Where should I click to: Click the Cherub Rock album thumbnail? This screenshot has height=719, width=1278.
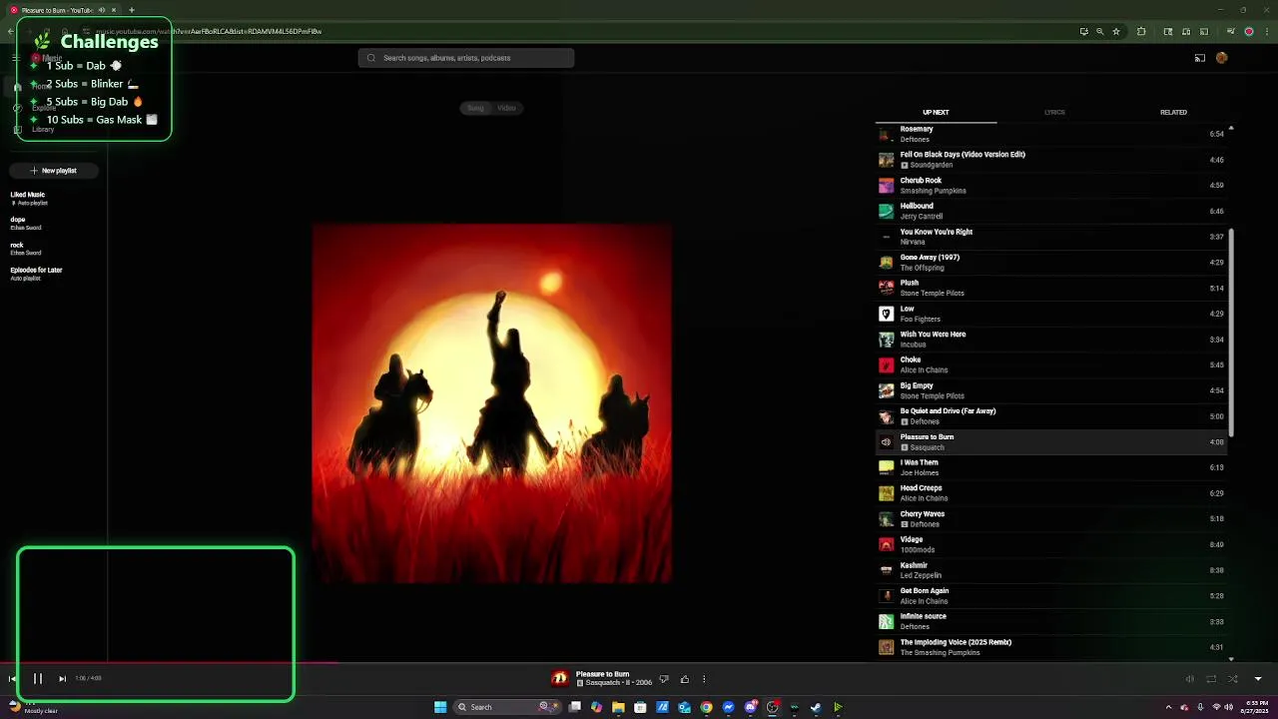[x=886, y=186]
